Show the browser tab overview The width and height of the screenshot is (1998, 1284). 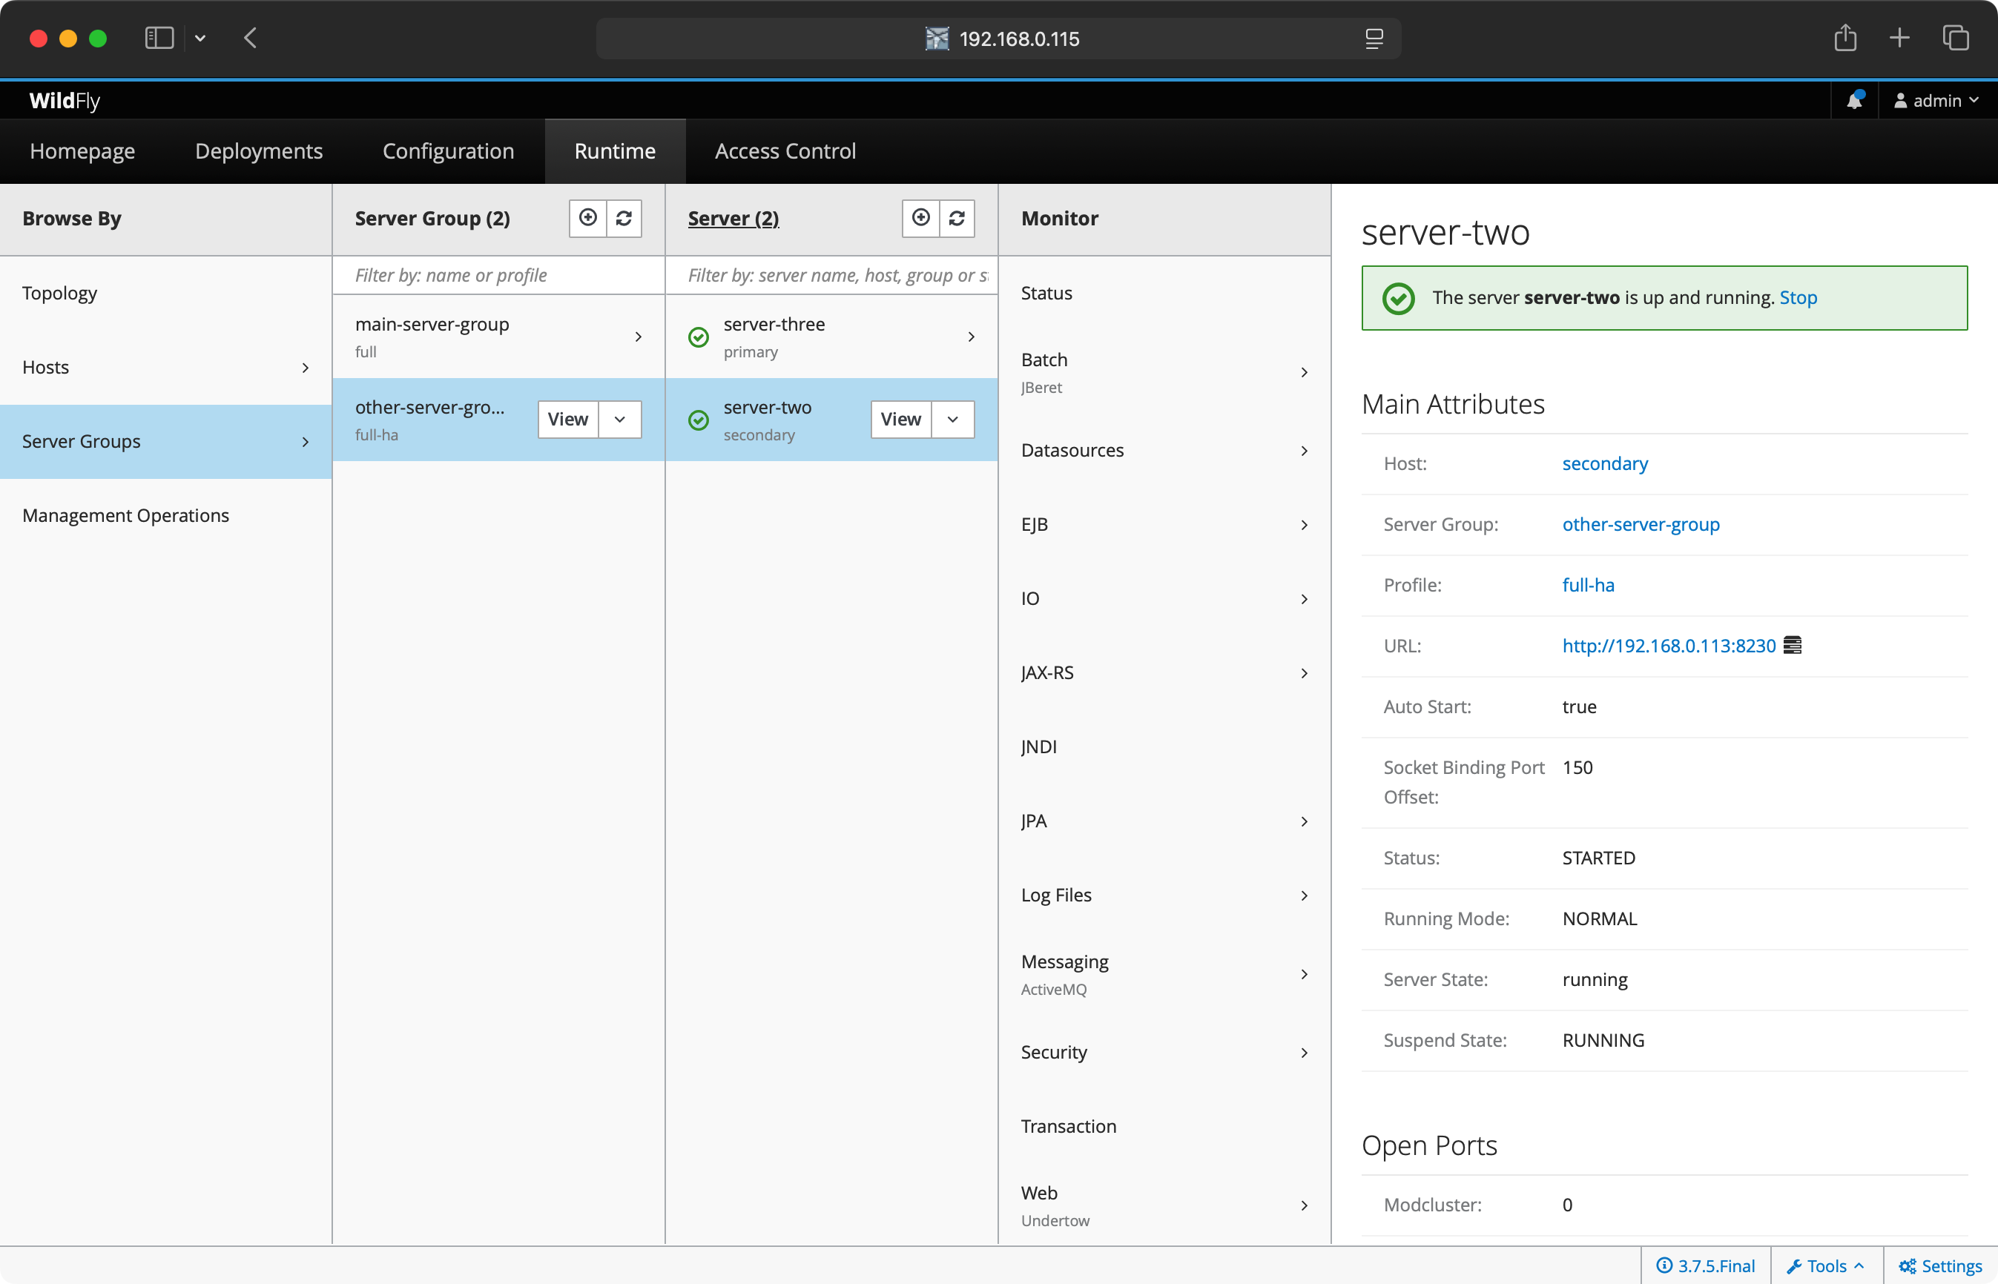pyautogui.click(x=1956, y=39)
